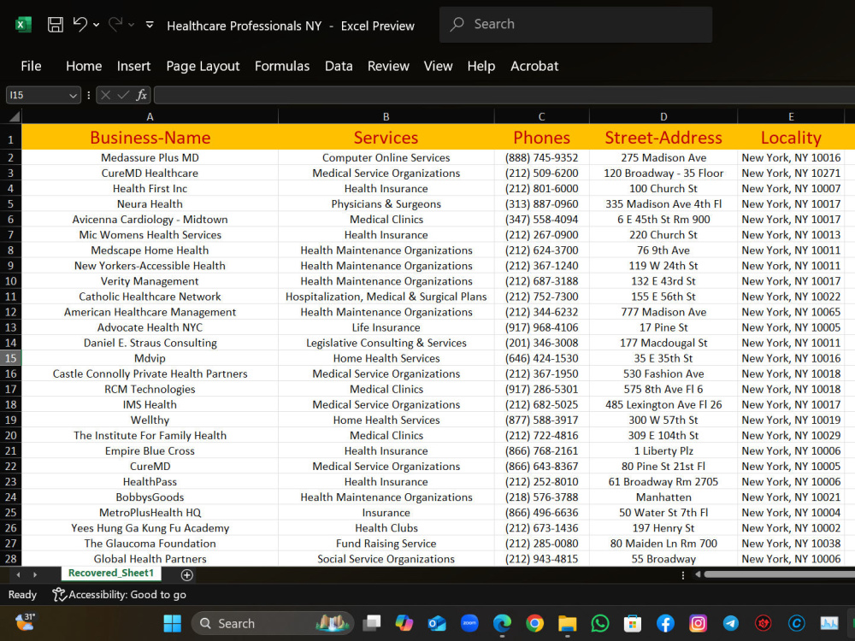855x641 pixels.
Task: Switch to the Home ribbon tab
Action: point(84,66)
